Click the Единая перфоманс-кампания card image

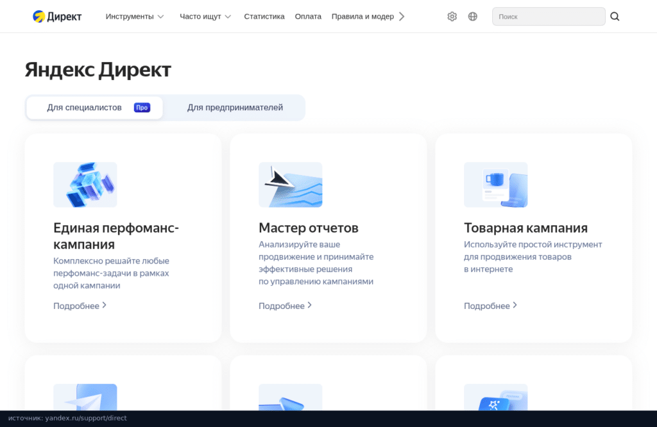(85, 185)
